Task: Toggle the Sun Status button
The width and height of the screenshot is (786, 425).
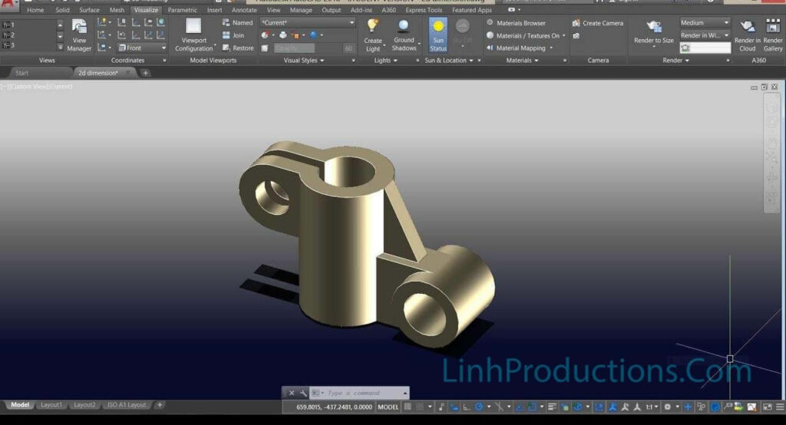Action: pos(438,35)
